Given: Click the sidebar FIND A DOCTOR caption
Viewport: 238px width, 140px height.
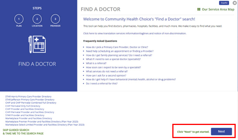Looking at the screenshot, I should [x=37, y=64].
